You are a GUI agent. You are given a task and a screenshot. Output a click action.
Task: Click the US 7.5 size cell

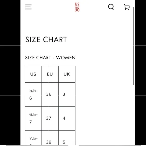(x=33, y=138)
